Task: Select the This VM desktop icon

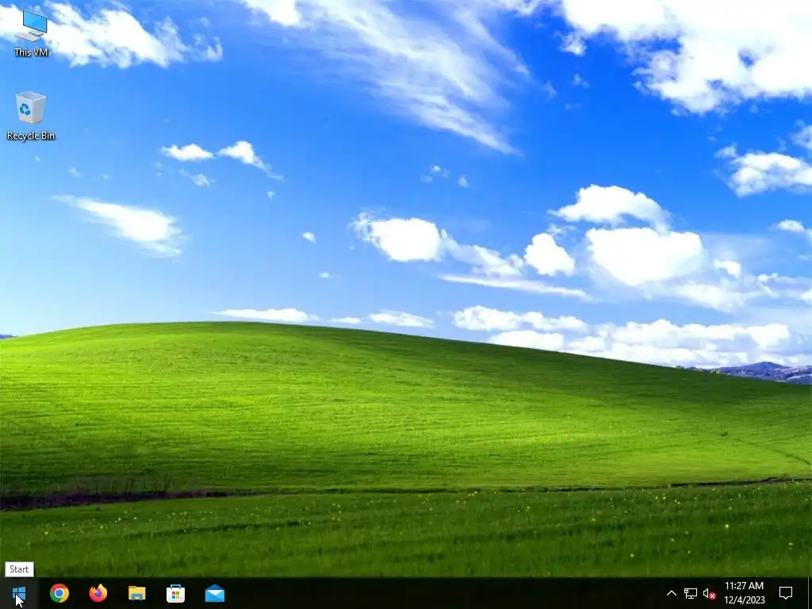Action: [x=31, y=33]
